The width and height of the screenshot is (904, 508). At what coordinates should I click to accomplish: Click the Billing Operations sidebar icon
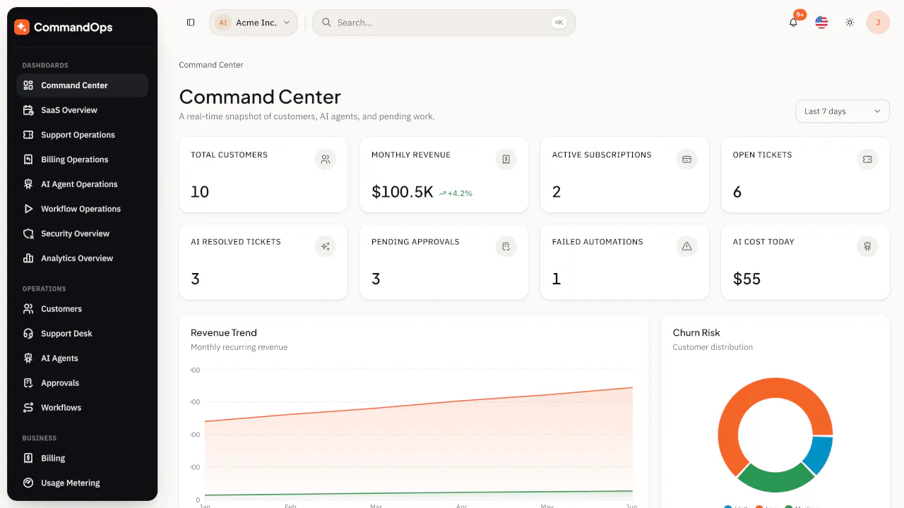click(x=28, y=159)
